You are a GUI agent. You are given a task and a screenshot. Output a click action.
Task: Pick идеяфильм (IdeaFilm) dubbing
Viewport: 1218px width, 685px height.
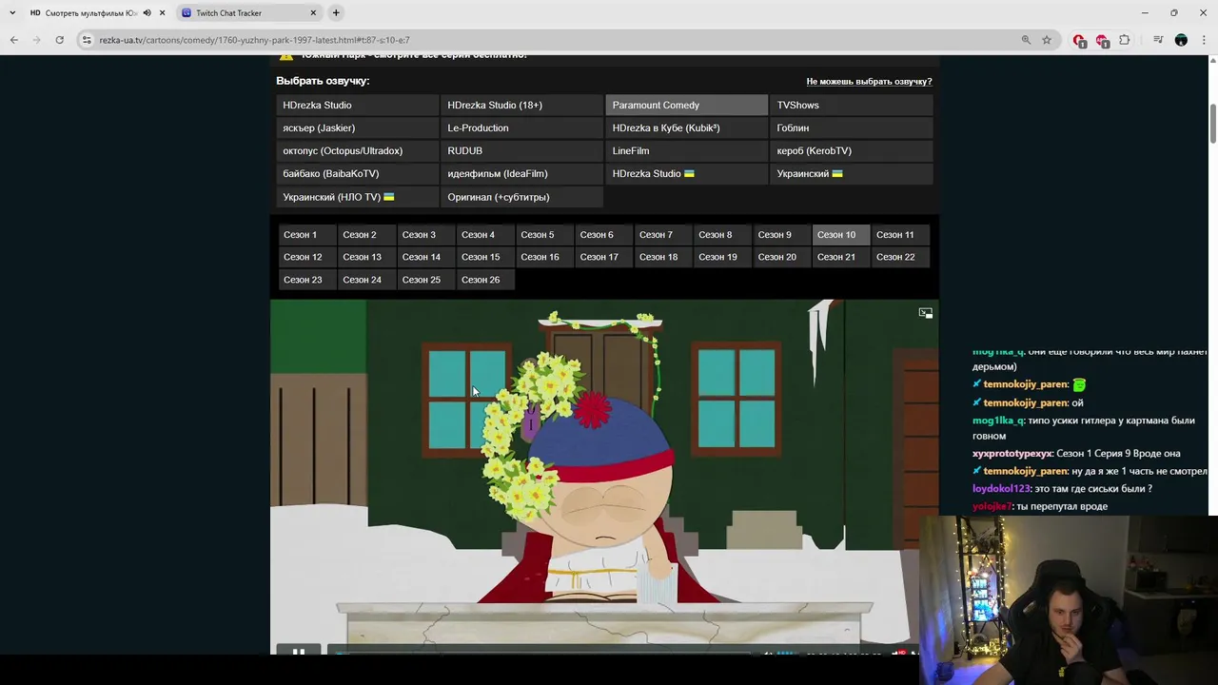coord(522,173)
